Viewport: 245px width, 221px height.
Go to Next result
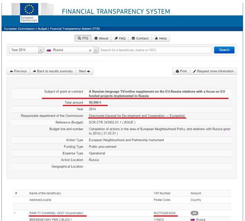click(x=84, y=71)
